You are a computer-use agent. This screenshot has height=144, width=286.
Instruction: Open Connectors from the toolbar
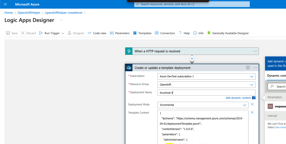[165, 33]
